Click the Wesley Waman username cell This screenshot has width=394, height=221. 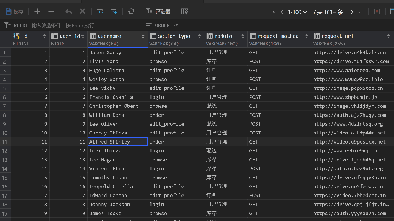coord(118,79)
